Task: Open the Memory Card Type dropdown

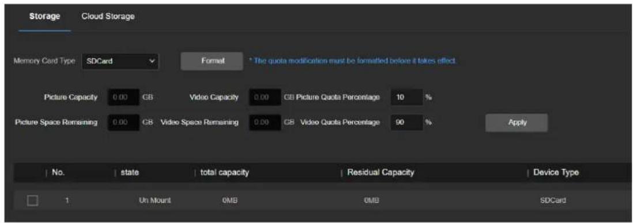Action: (x=120, y=62)
